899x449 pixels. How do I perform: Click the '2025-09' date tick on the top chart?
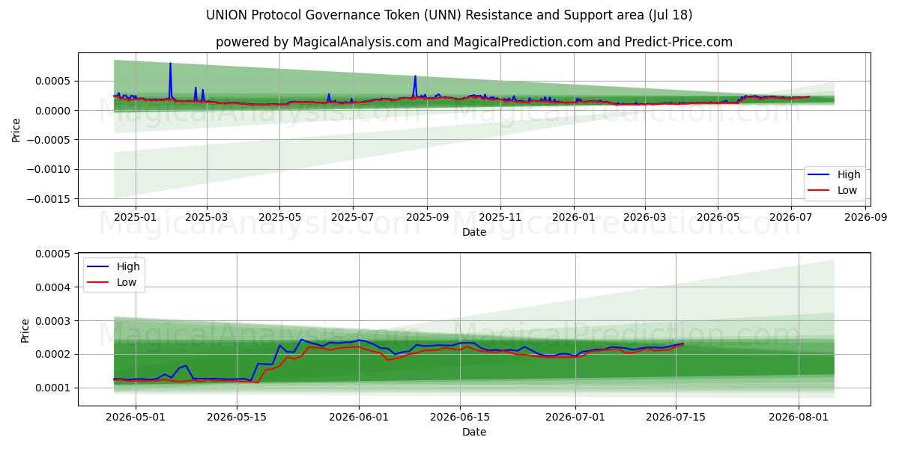point(427,218)
